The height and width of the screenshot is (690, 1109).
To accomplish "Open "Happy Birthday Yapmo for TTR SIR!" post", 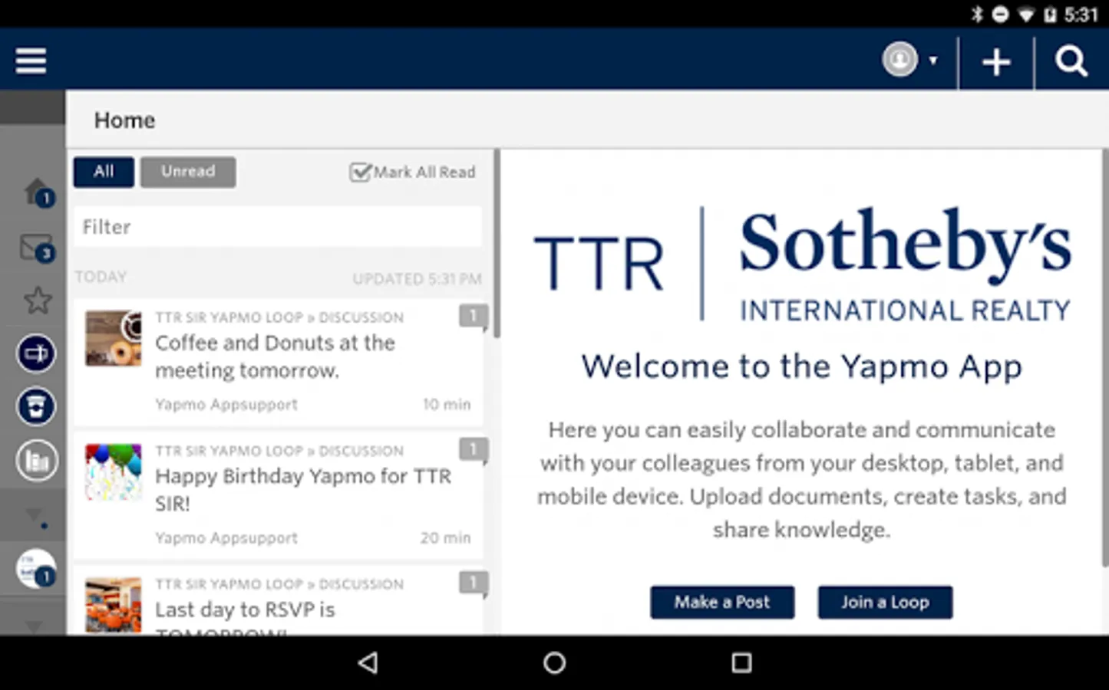I will click(x=303, y=490).
